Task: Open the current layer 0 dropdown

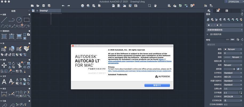Action: coord(225,25)
